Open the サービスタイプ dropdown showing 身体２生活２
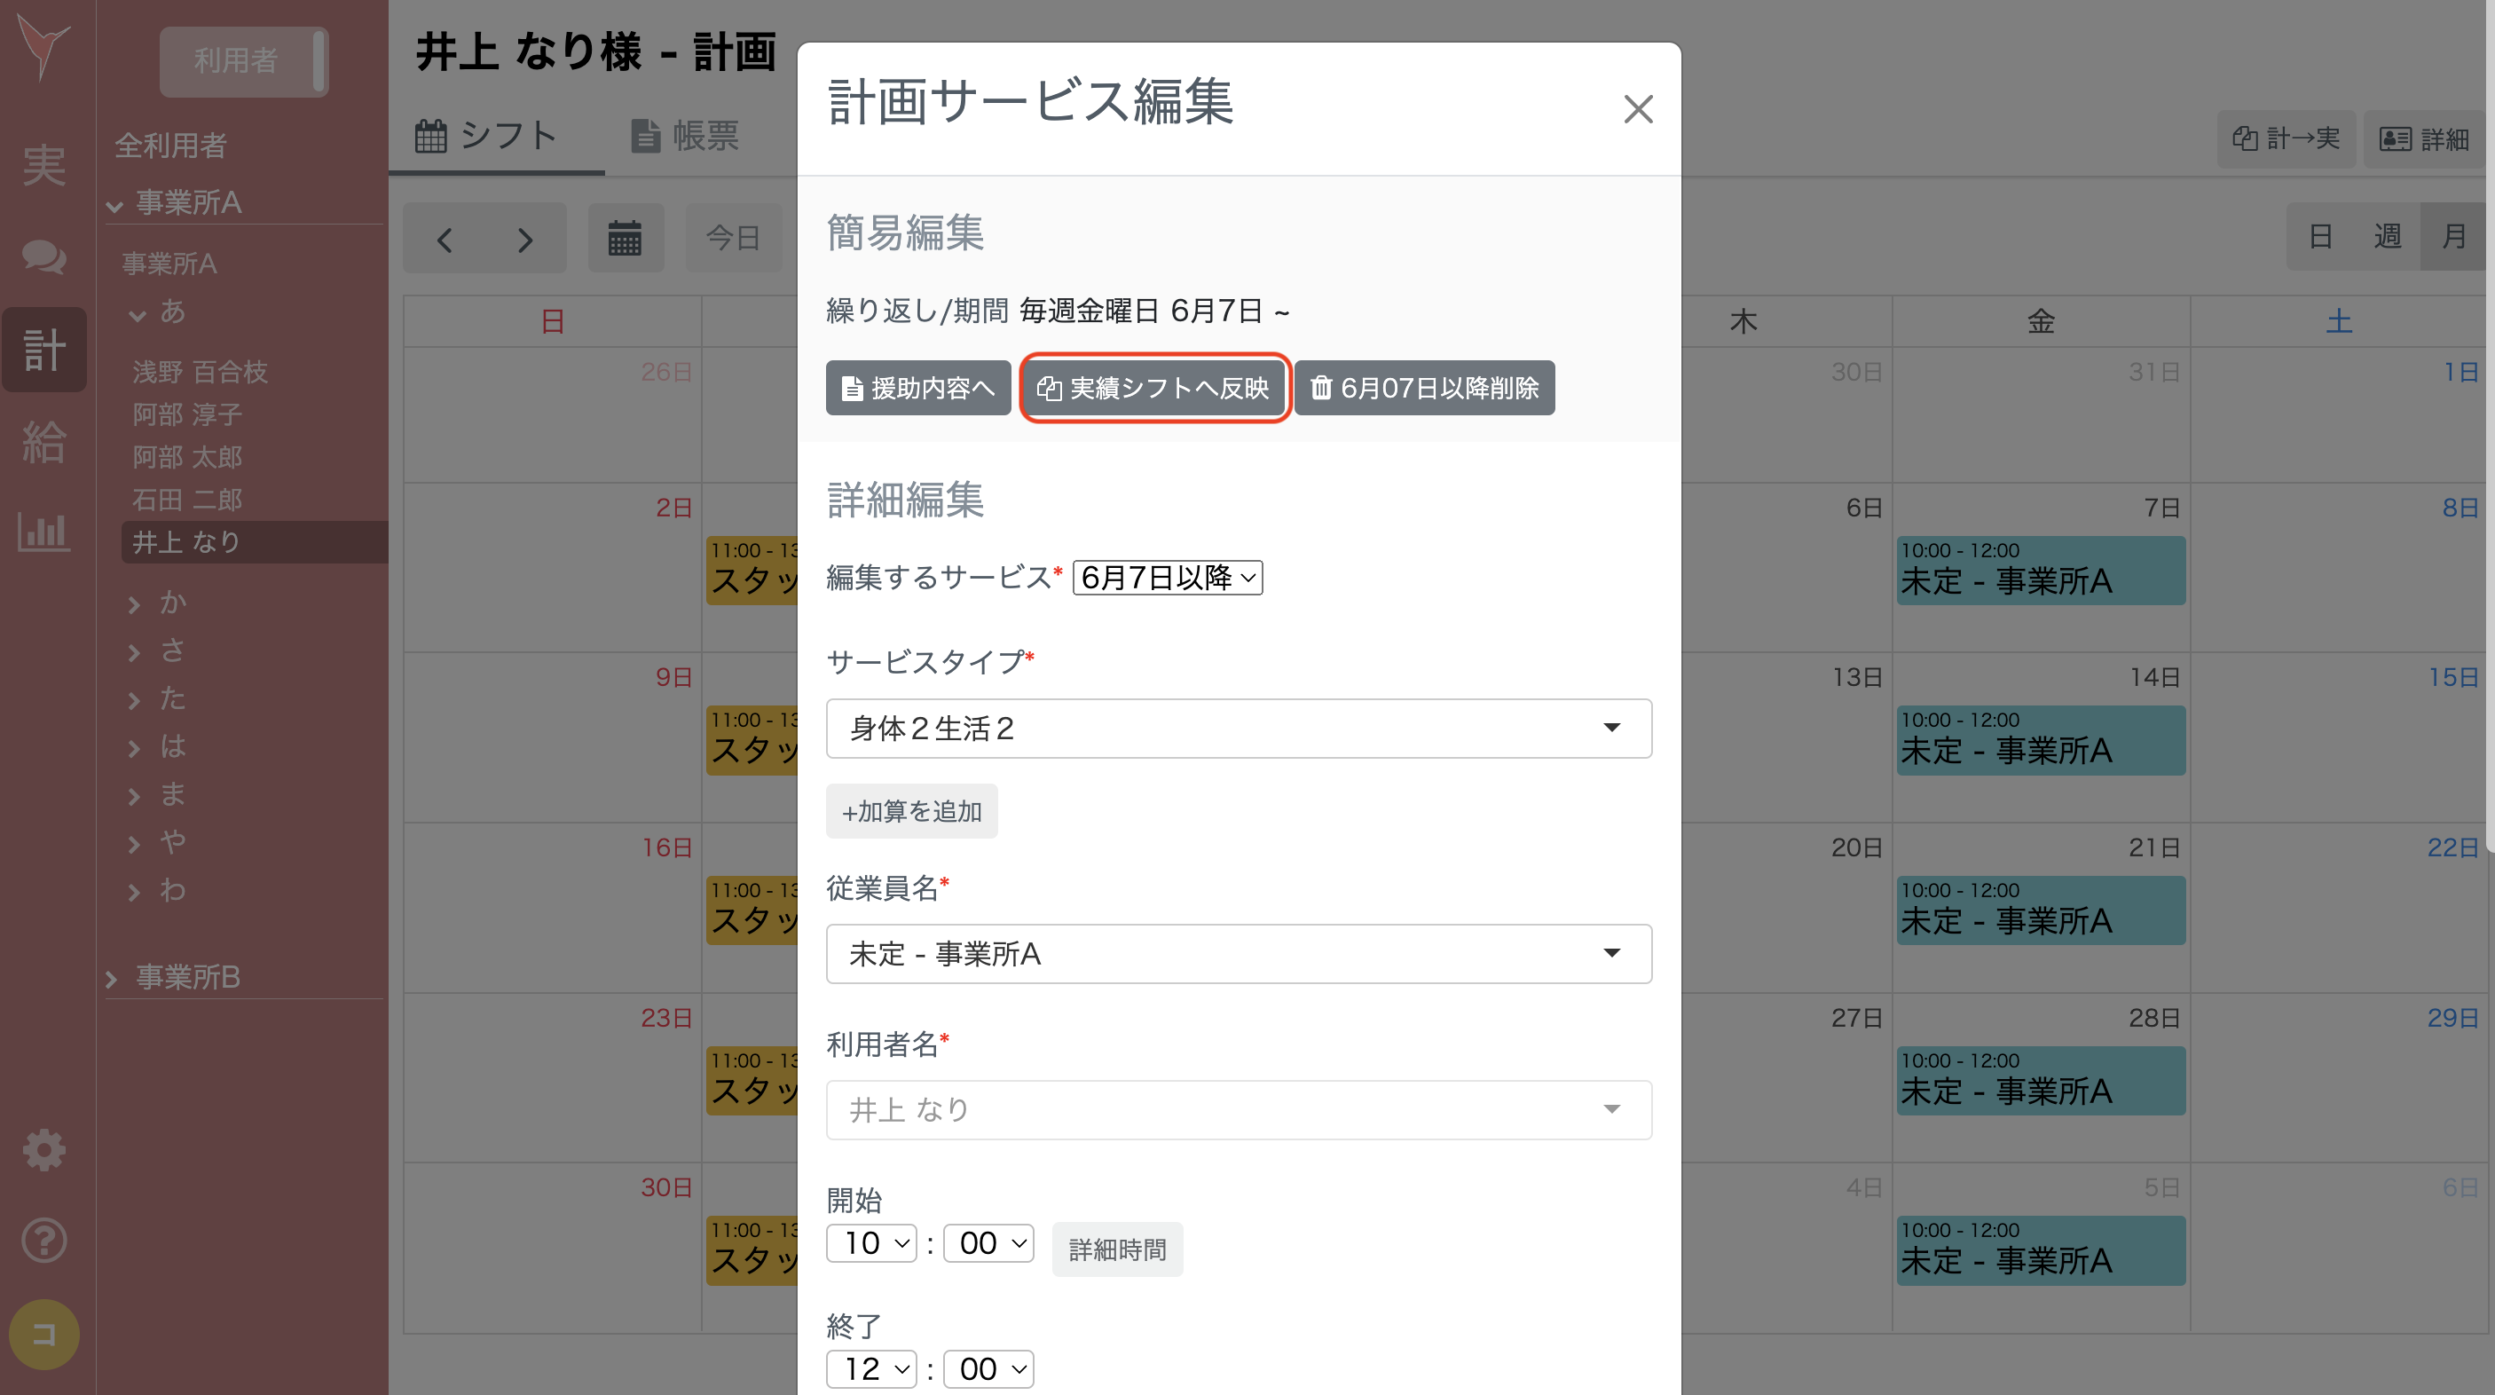2495x1395 pixels. 1238,729
